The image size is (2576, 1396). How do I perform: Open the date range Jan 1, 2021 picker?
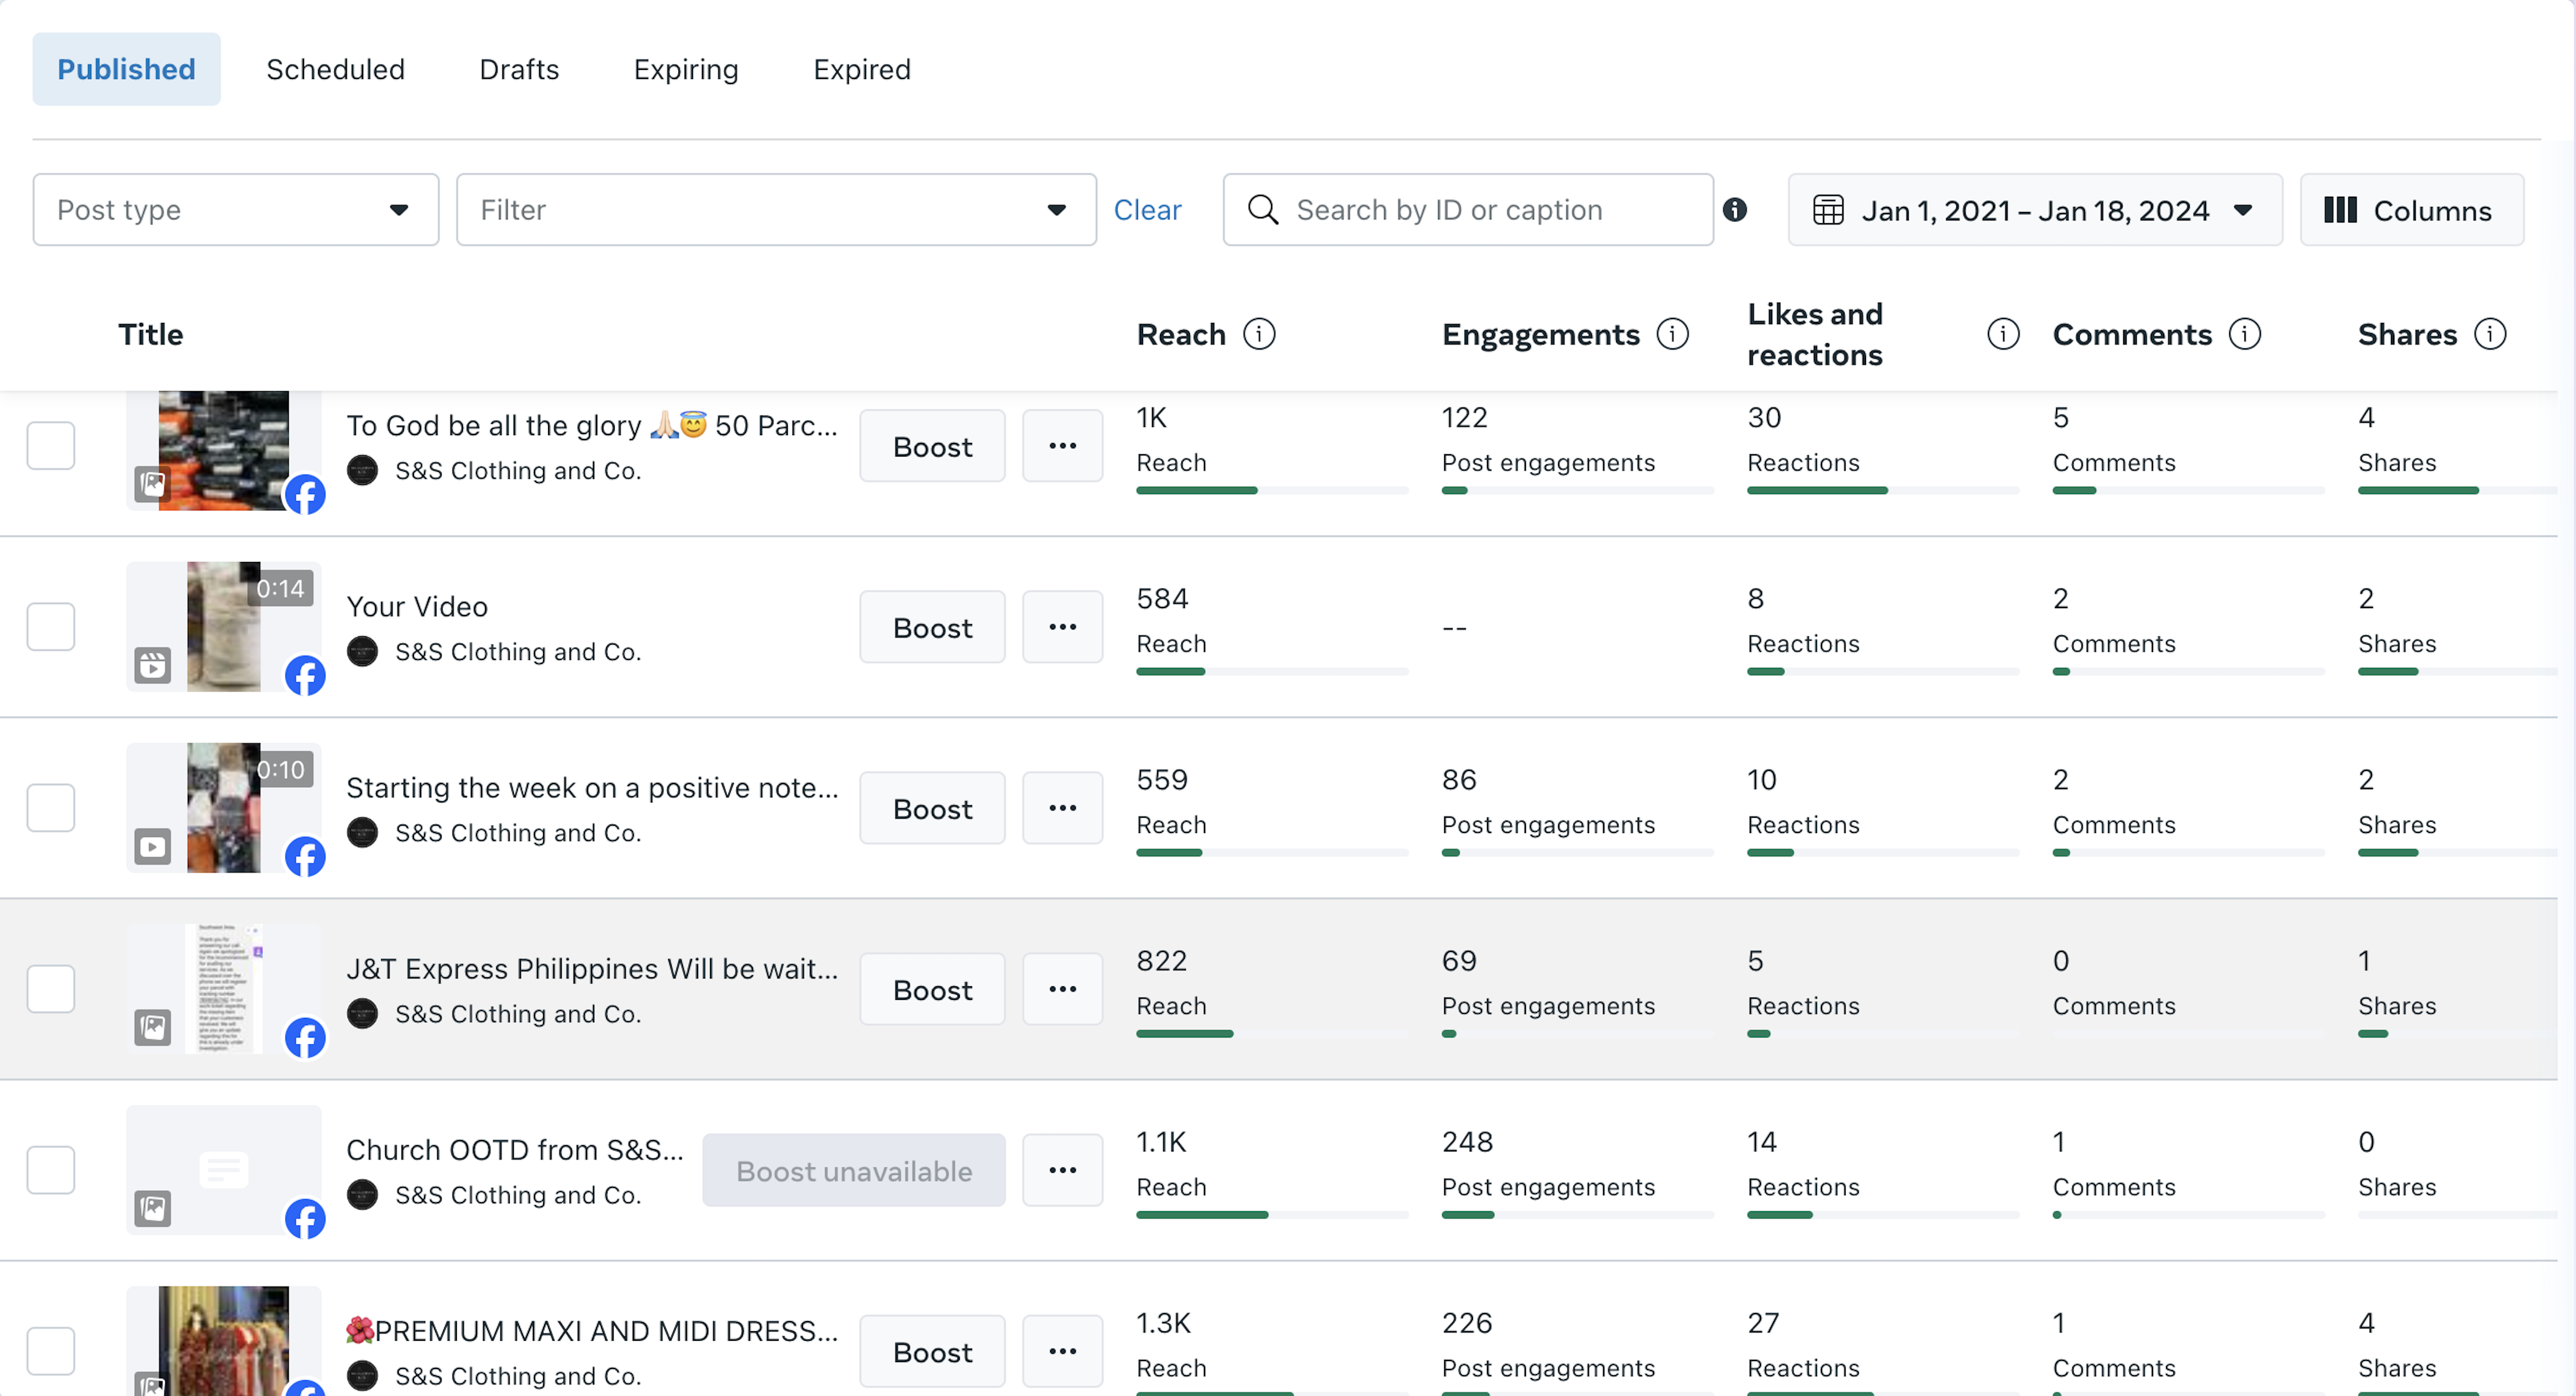pos(2034,210)
